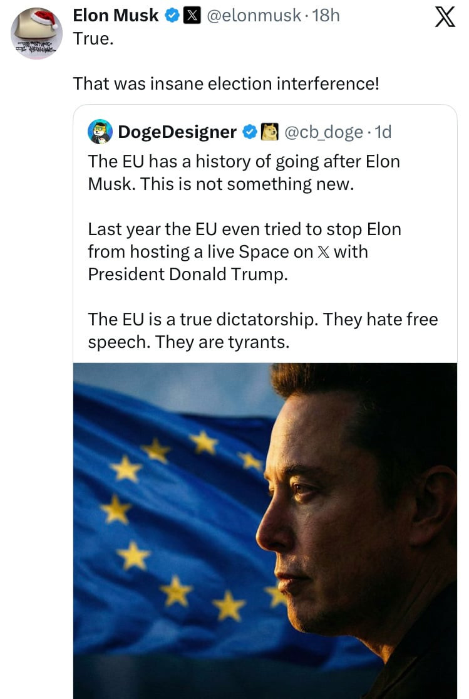Click the Doge affiliate badge beside DogeDesigner
This screenshot has width=469, height=699.
(269, 132)
